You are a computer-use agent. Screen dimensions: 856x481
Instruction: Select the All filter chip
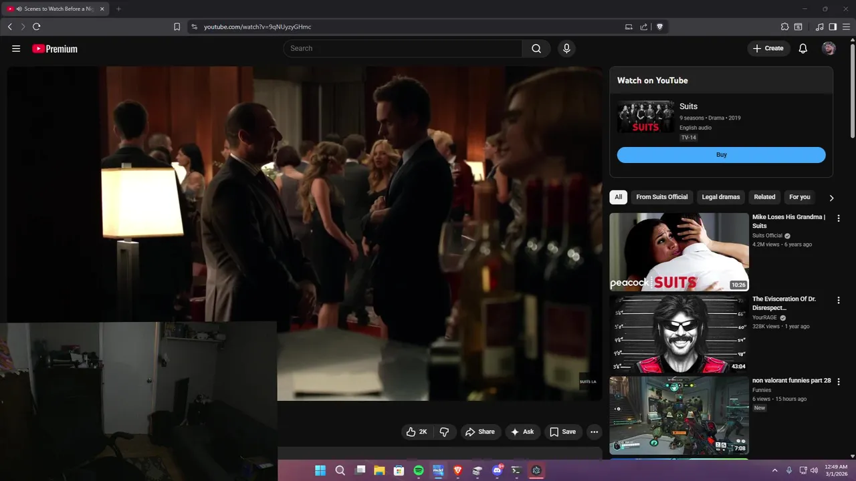click(x=619, y=197)
